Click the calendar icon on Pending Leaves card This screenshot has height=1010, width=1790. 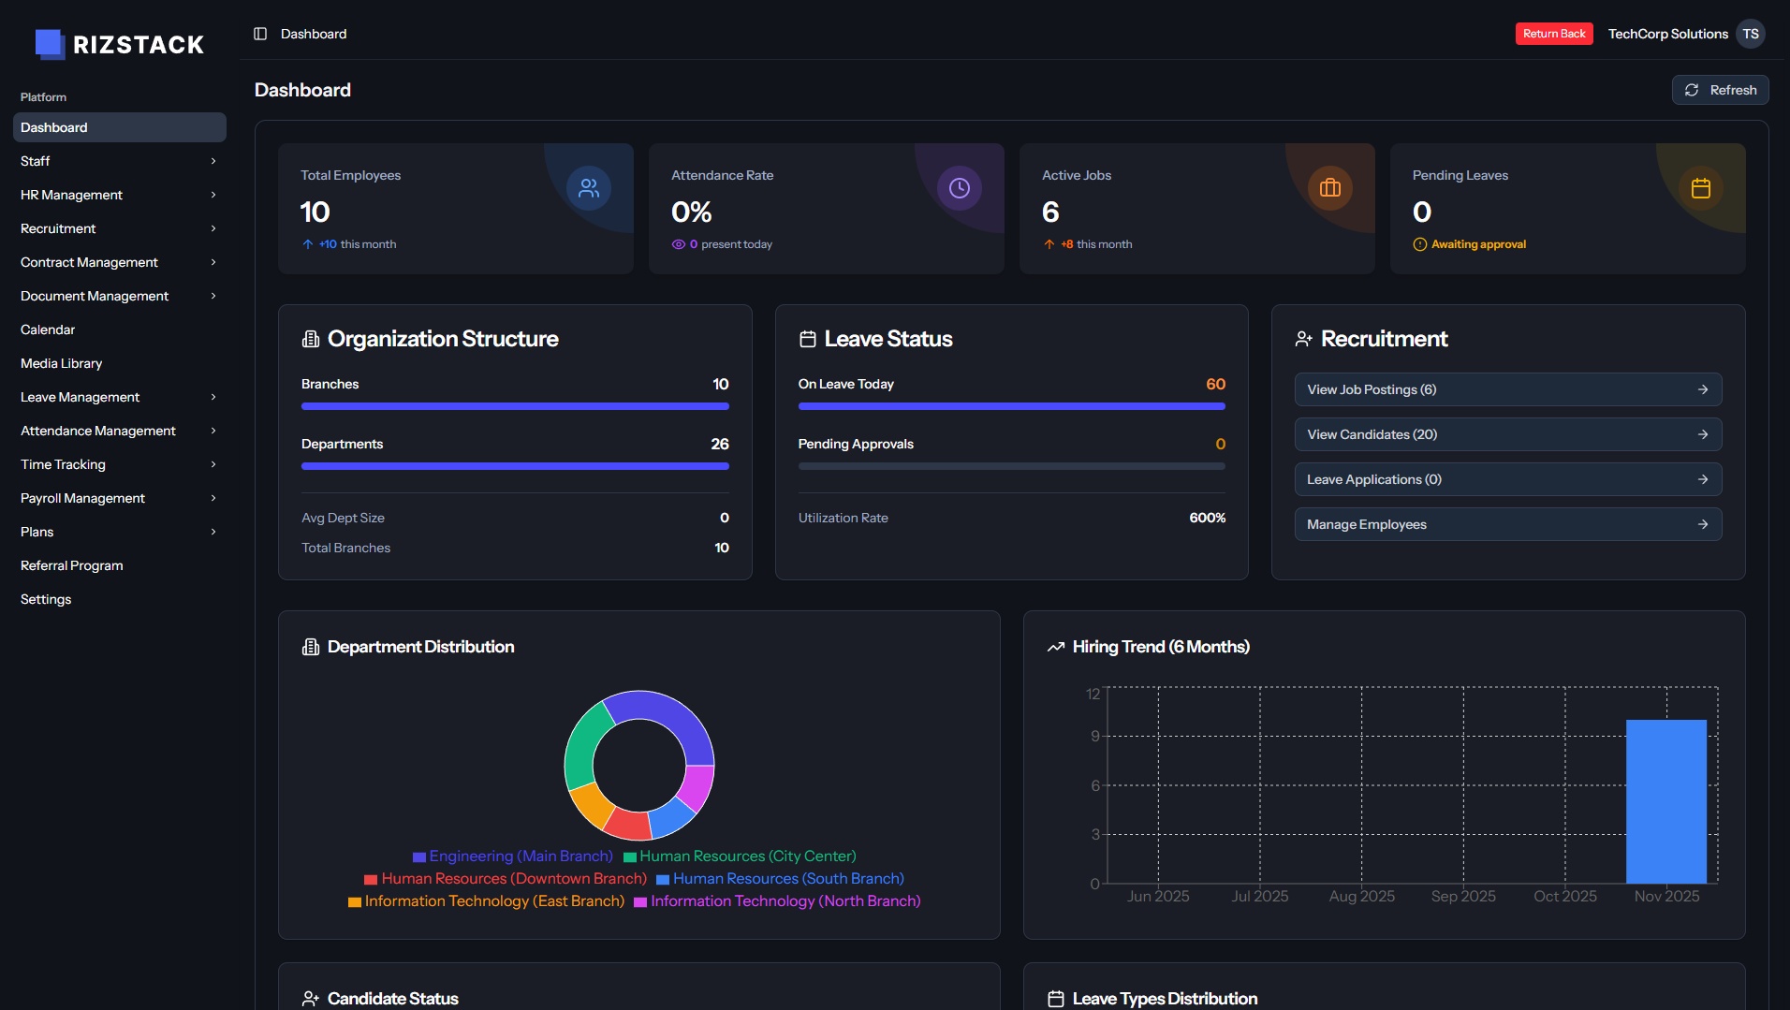(1702, 187)
